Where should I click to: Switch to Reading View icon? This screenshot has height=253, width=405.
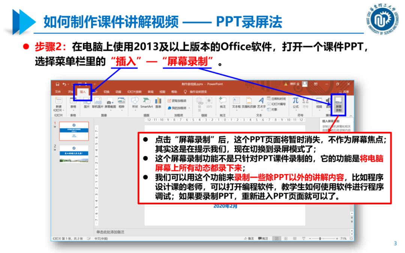point(295,238)
